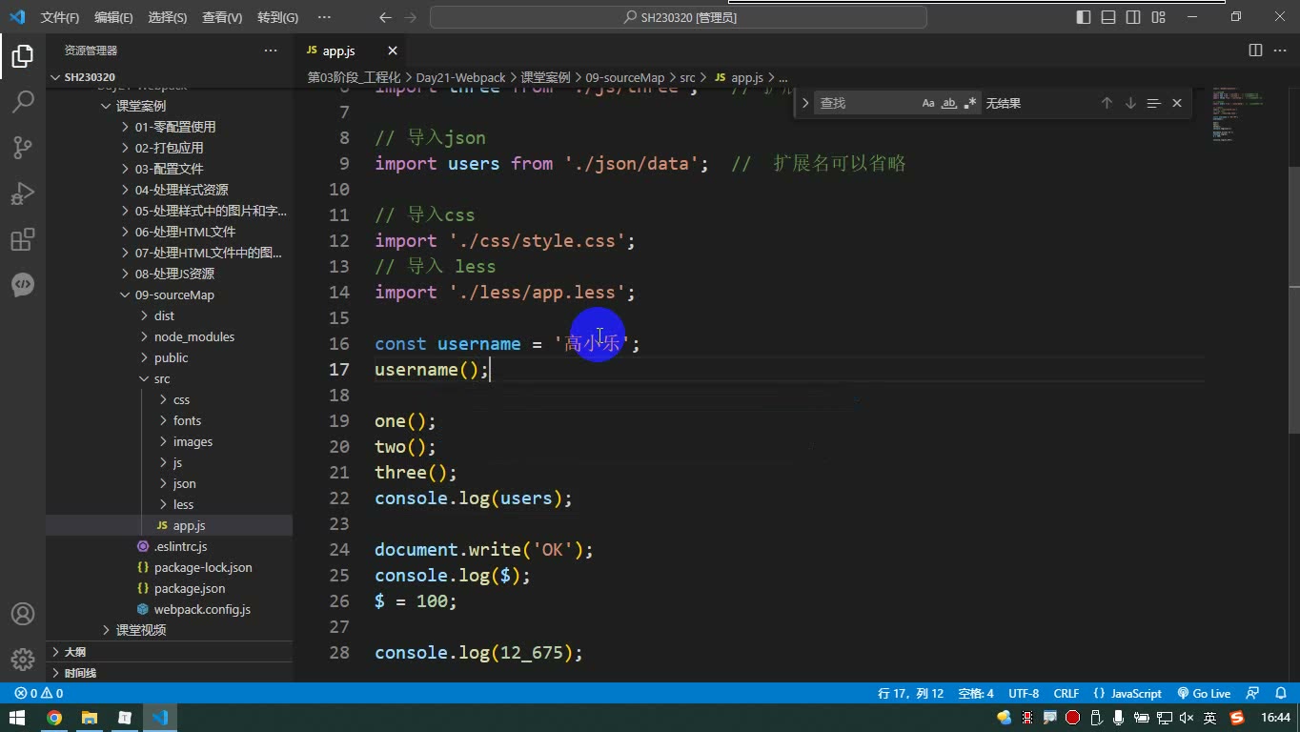Viewport: 1300px width, 732px height.
Task: Open the Accounts menu icon
Action: [23, 614]
